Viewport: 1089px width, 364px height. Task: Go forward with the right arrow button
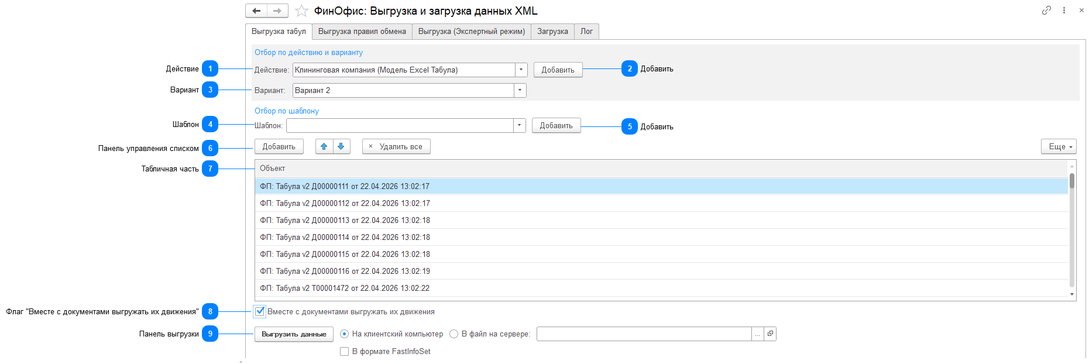coord(277,11)
